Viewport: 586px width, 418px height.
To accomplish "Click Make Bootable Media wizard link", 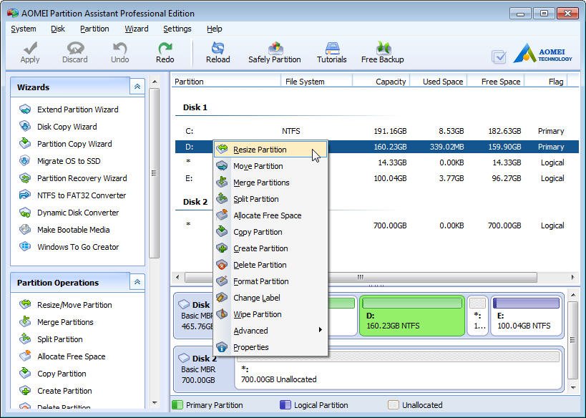I will tap(73, 230).
